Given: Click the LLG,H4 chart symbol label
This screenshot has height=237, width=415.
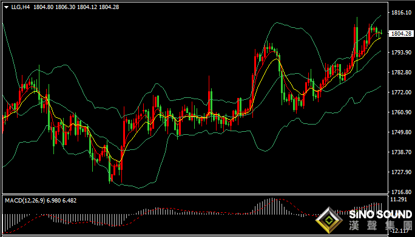Looking at the screenshot, I should coord(21,7).
